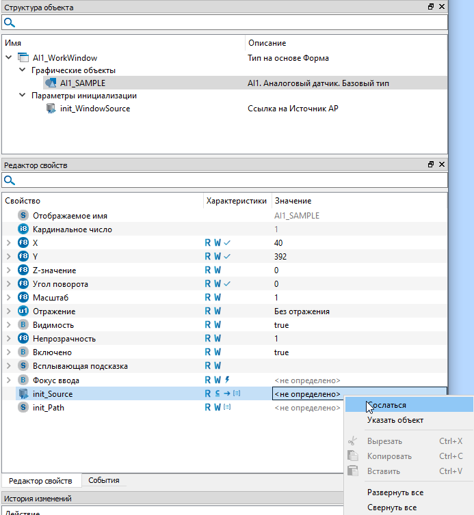This screenshot has width=474, height=515.
Task: Click the float-type icon beside Масштаб
Action: [x=23, y=298]
